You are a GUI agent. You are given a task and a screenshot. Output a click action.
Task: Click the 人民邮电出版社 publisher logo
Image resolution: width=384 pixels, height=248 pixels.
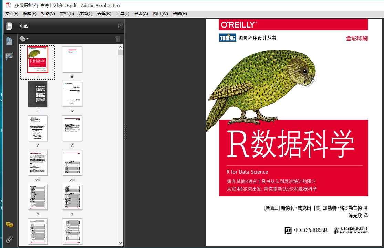coord(351,230)
